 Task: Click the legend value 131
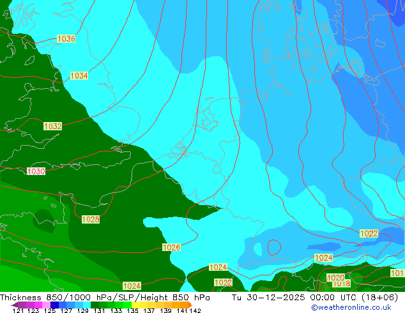click(x=99, y=310)
